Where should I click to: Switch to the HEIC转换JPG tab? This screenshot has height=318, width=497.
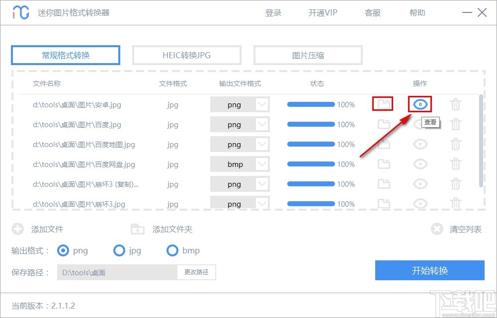[186, 55]
